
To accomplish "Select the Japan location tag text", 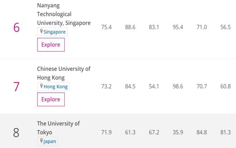I will coord(50,142).
